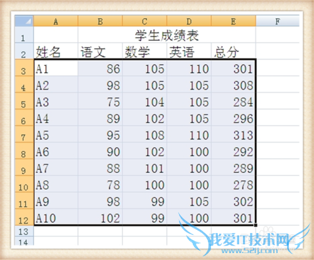Click A1's 英语 score 110

(189, 68)
